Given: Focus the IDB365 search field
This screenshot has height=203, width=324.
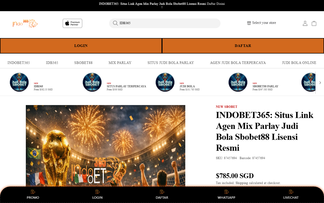Looking at the screenshot, I should pyautogui.click(x=165, y=23).
